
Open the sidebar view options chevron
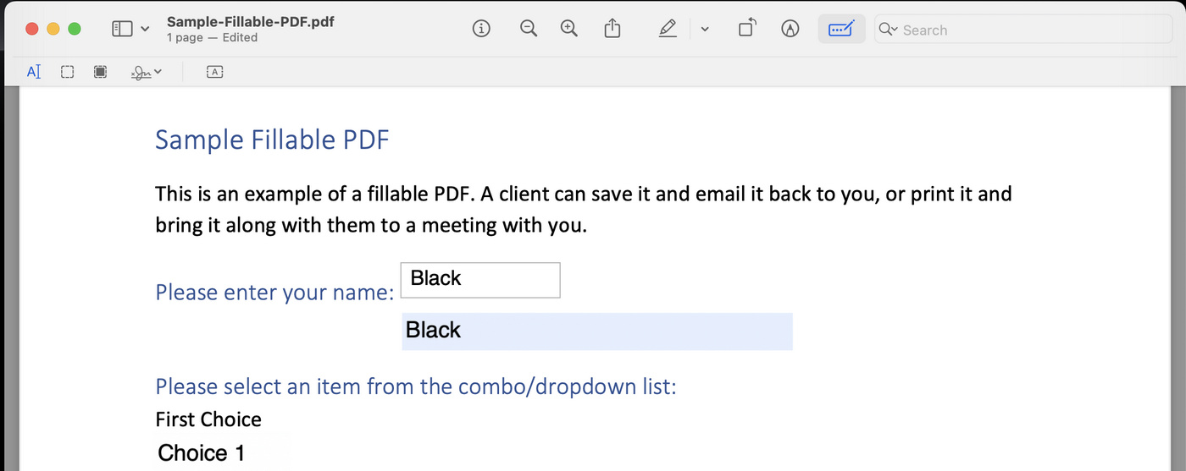coord(145,30)
